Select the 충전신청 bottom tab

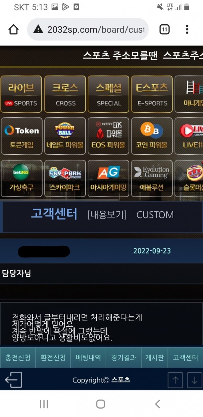pyautogui.click(x=18, y=358)
